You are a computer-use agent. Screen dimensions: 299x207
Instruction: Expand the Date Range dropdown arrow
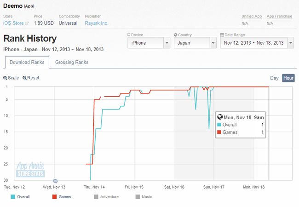click(x=291, y=43)
